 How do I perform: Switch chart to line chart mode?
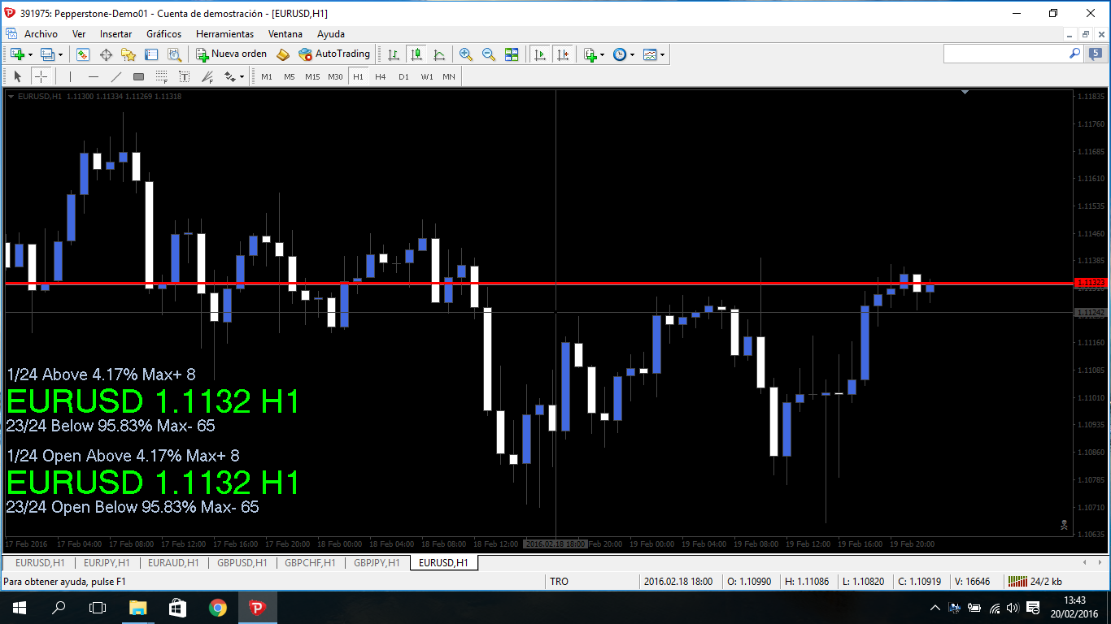coord(439,54)
